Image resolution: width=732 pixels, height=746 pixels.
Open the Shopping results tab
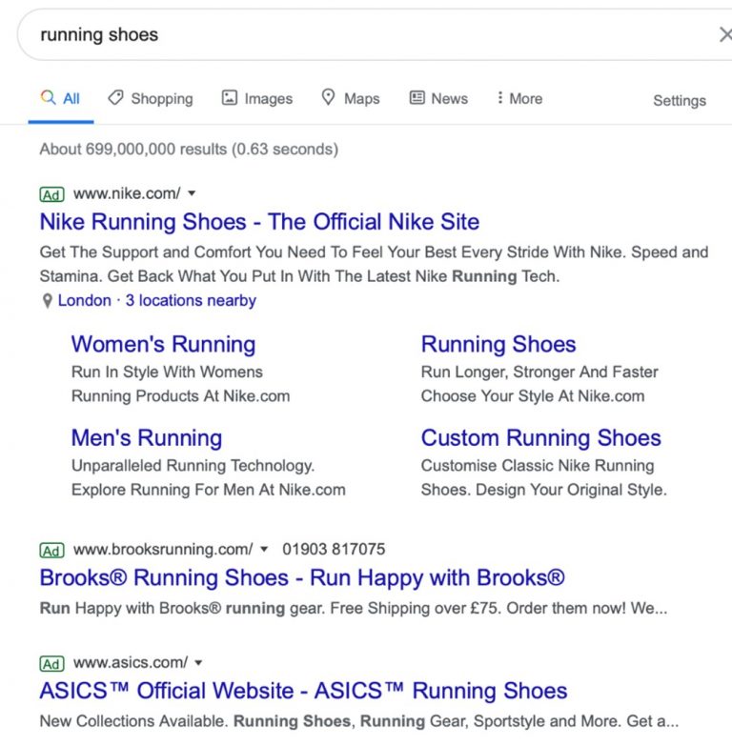(x=150, y=98)
